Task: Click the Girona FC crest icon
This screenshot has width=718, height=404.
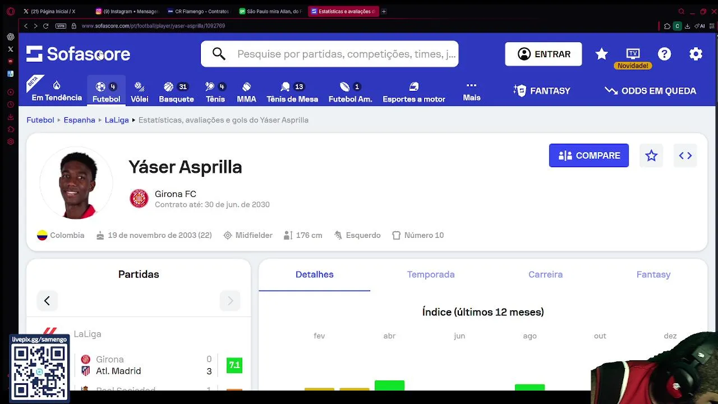Action: point(139,199)
